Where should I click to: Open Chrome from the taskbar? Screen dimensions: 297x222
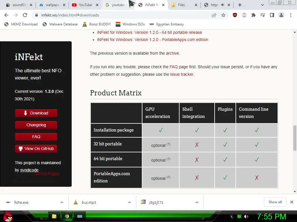67,216
